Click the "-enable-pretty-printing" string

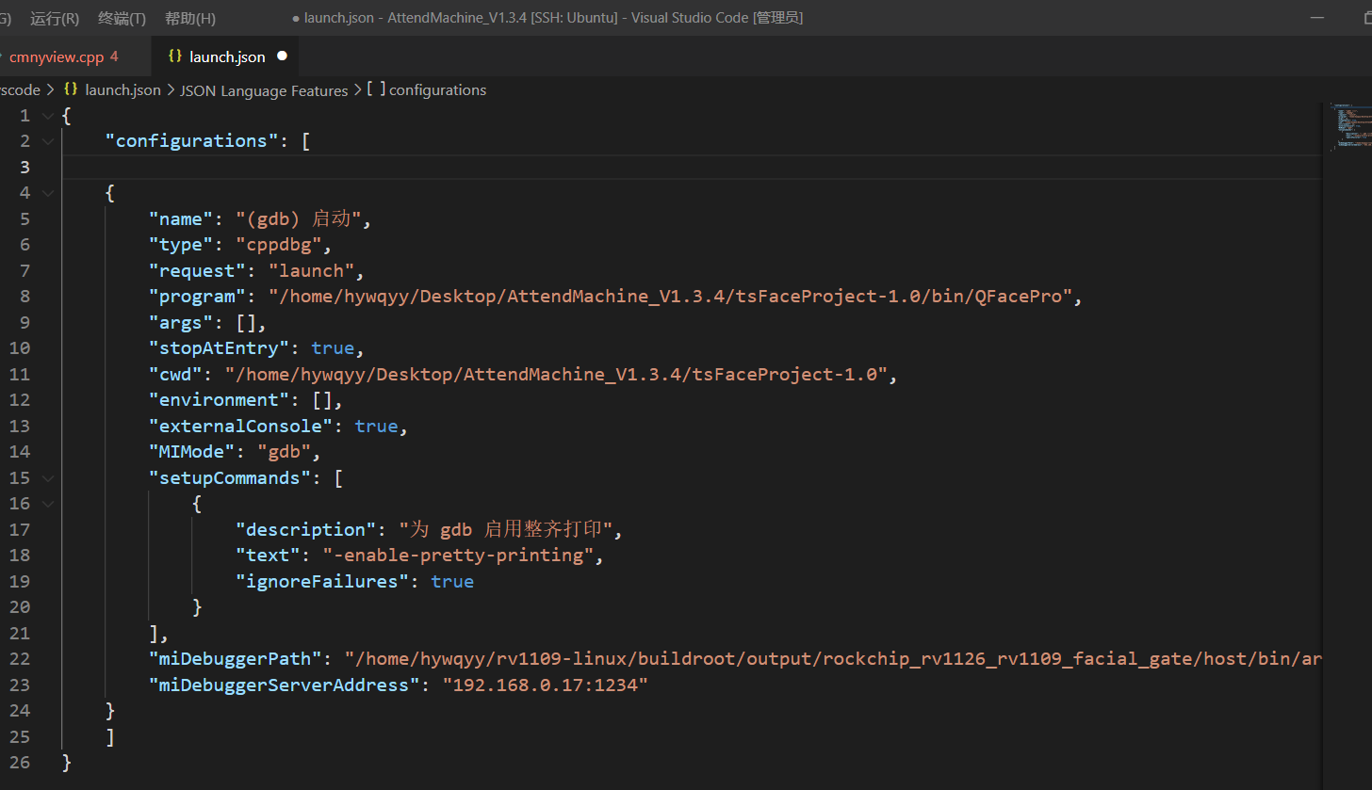tap(458, 556)
